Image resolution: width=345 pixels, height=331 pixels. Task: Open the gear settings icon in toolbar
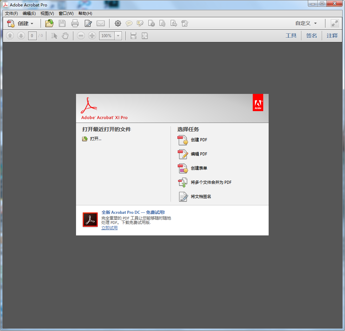(118, 23)
